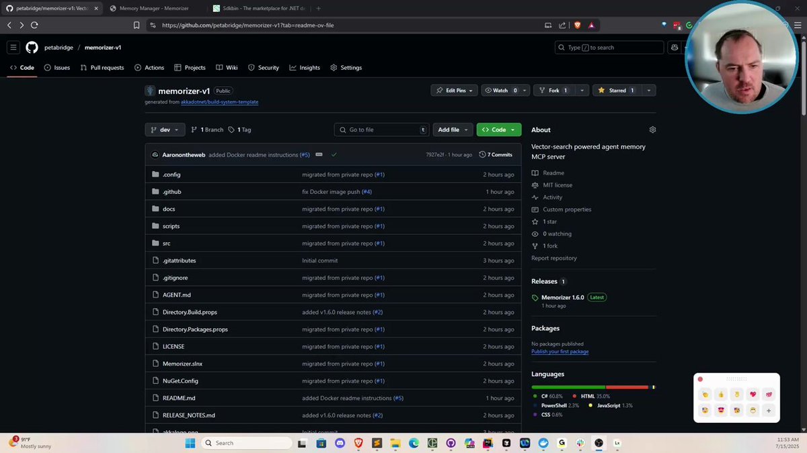Open the green Code dropdown

coord(499,130)
